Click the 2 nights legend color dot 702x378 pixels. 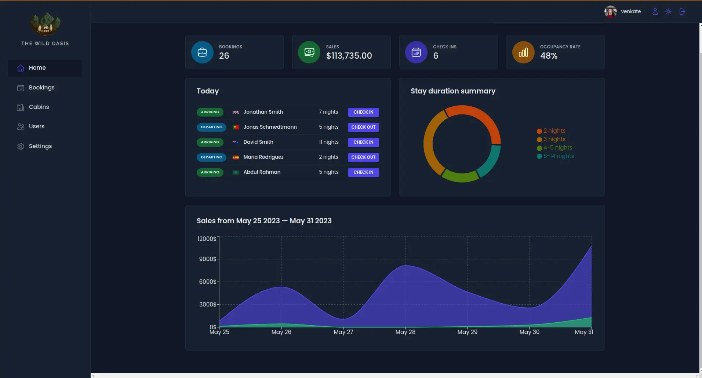point(539,131)
